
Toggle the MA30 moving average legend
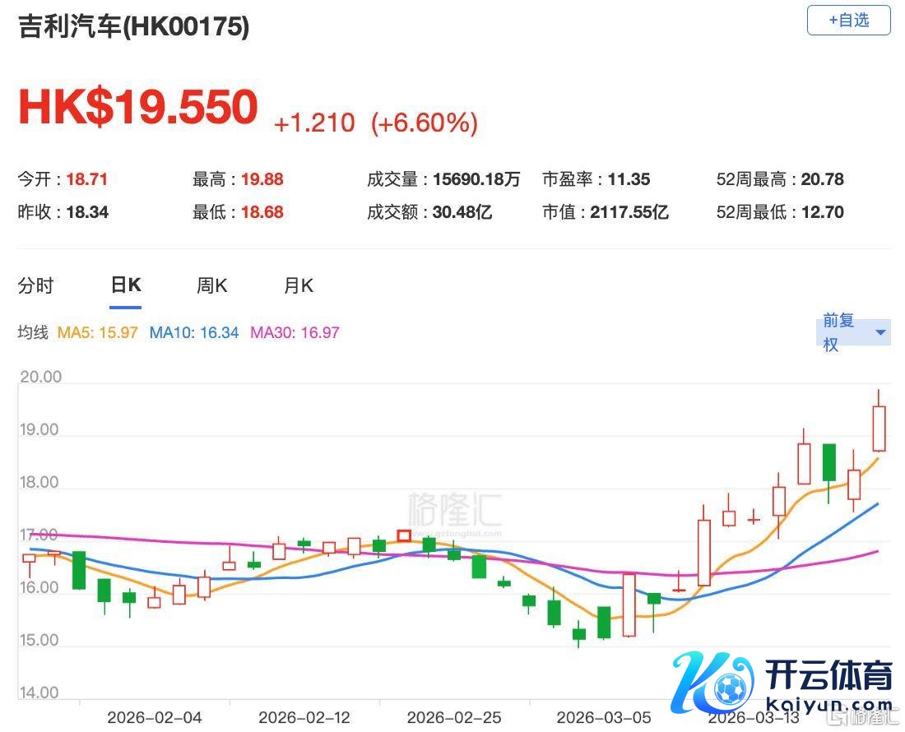click(295, 333)
